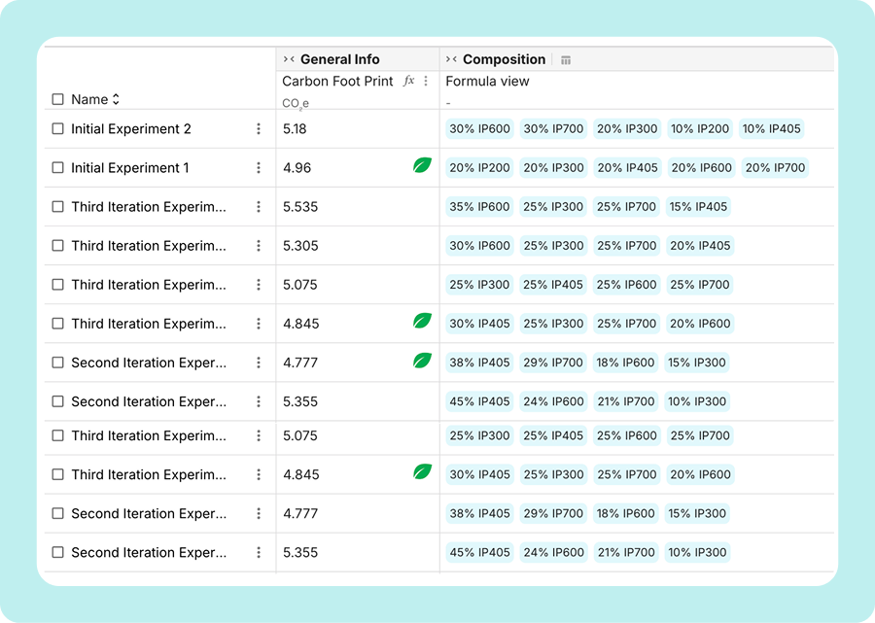Check the box on the 5.535 row
This screenshot has width=875, height=623.
pyautogui.click(x=57, y=207)
